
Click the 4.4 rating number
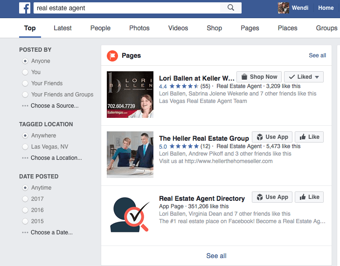(x=163, y=87)
